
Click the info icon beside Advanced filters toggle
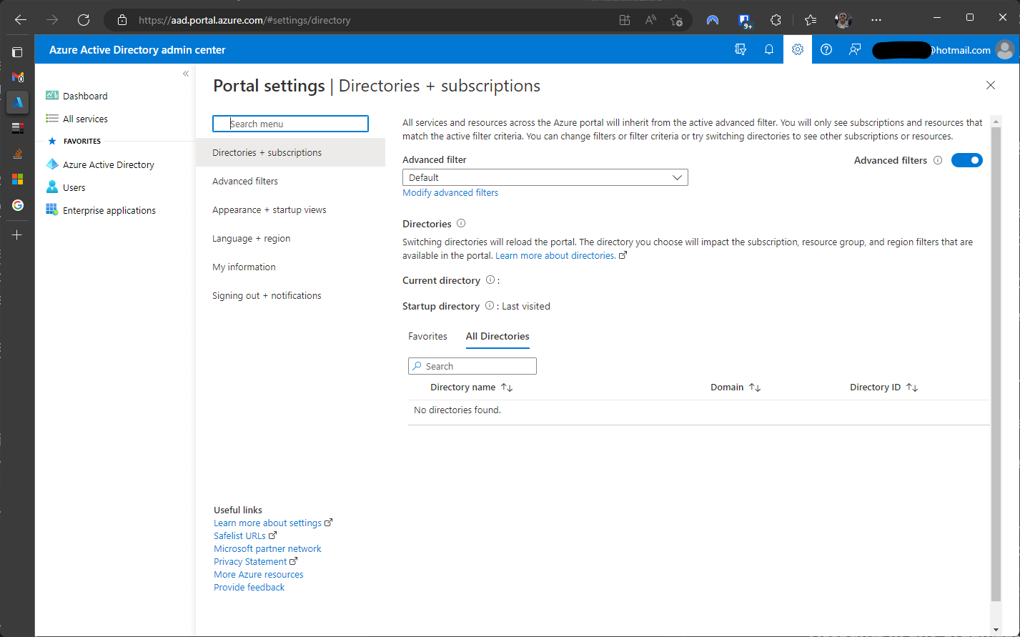point(938,160)
